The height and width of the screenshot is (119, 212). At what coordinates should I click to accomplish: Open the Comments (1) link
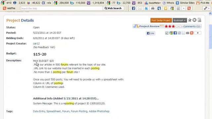191,26
